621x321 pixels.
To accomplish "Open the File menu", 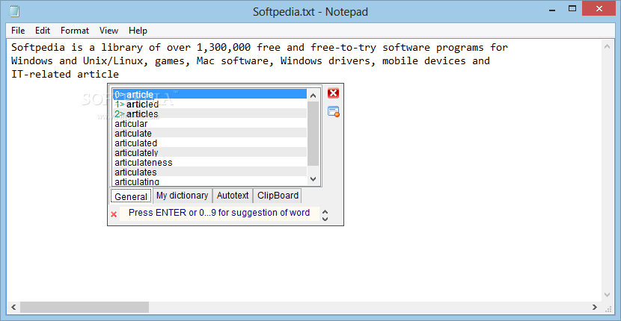I will 18,31.
